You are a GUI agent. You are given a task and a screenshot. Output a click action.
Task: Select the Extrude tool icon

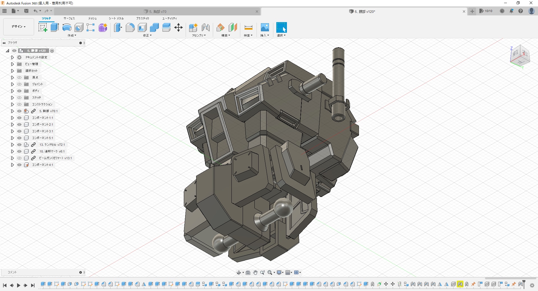(55, 27)
